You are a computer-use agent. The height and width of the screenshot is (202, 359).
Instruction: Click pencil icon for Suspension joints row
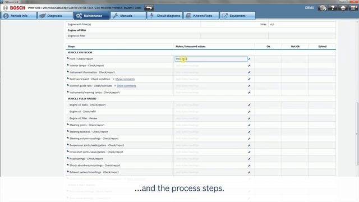(x=249, y=145)
